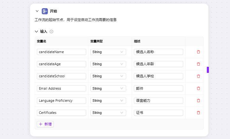Click the purple 开始 node icon
Image resolution: width=230 pixels, height=139 pixels.
pos(45,11)
